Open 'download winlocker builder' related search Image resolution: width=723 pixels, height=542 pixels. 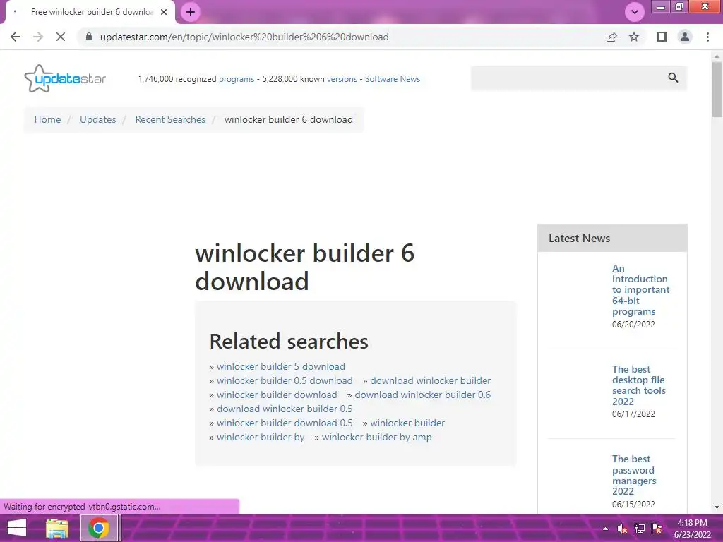430,380
